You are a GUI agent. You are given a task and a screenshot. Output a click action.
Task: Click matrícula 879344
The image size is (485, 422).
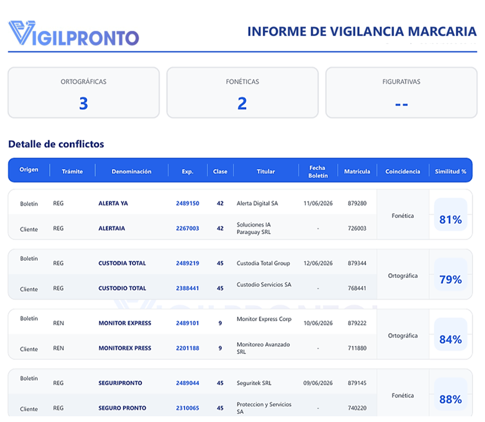pyautogui.click(x=357, y=263)
